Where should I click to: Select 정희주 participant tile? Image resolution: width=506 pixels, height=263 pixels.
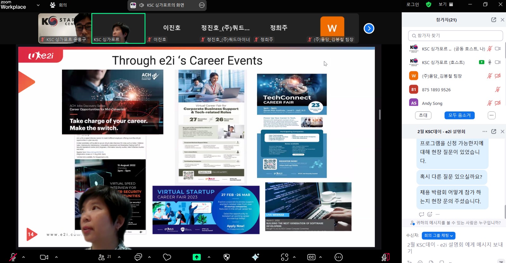click(279, 28)
